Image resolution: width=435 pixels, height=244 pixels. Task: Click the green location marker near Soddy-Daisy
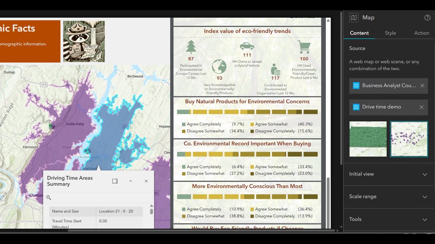click(x=51, y=126)
